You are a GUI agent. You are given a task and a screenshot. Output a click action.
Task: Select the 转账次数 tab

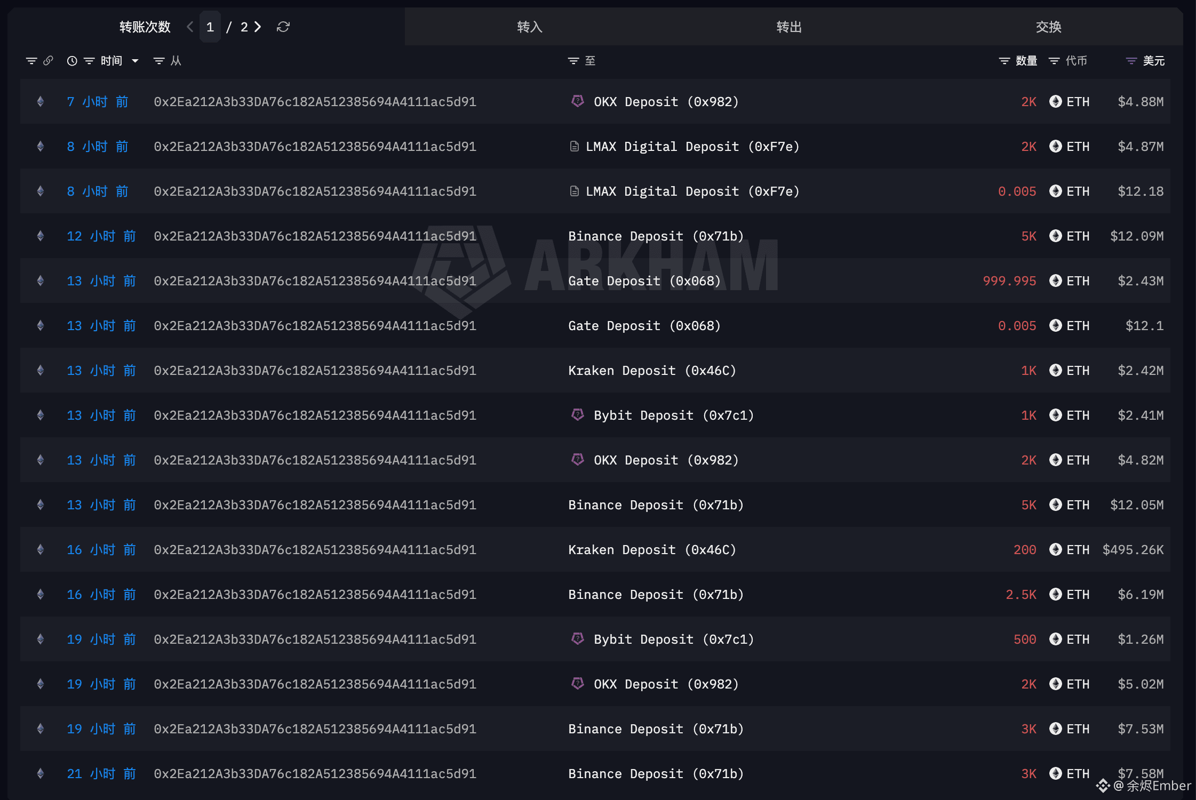[x=145, y=27]
